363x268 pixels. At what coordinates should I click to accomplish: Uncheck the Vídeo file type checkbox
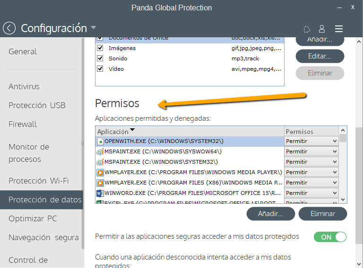100,68
